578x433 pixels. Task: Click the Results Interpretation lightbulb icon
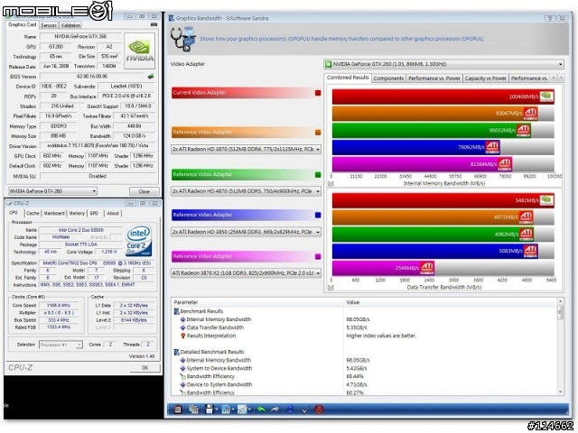pos(182,336)
